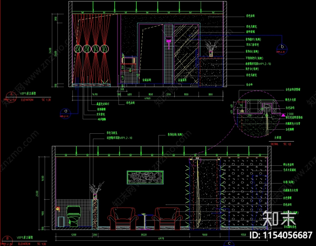This screenshot has height=246, width=316.
Task: Click the 仿古砖 annotation label
Action: (249, 85)
